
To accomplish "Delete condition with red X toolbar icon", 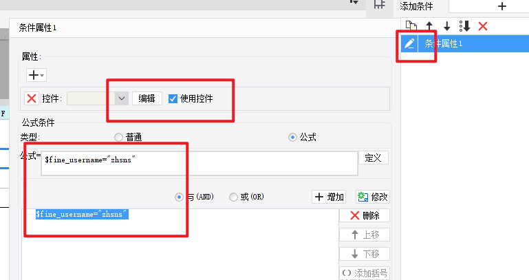I will 483,26.
